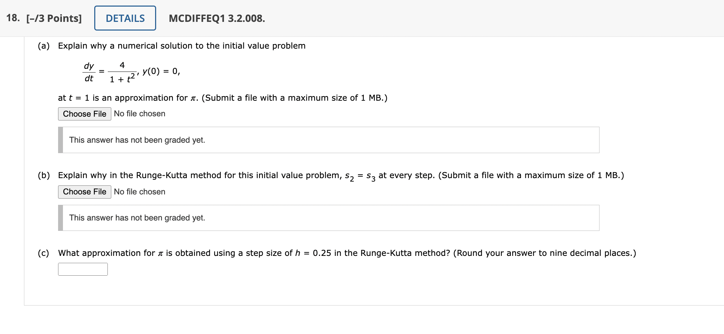Select the ungraded answer box under part (a)
The height and width of the screenshot is (334, 724).
[x=329, y=140]
